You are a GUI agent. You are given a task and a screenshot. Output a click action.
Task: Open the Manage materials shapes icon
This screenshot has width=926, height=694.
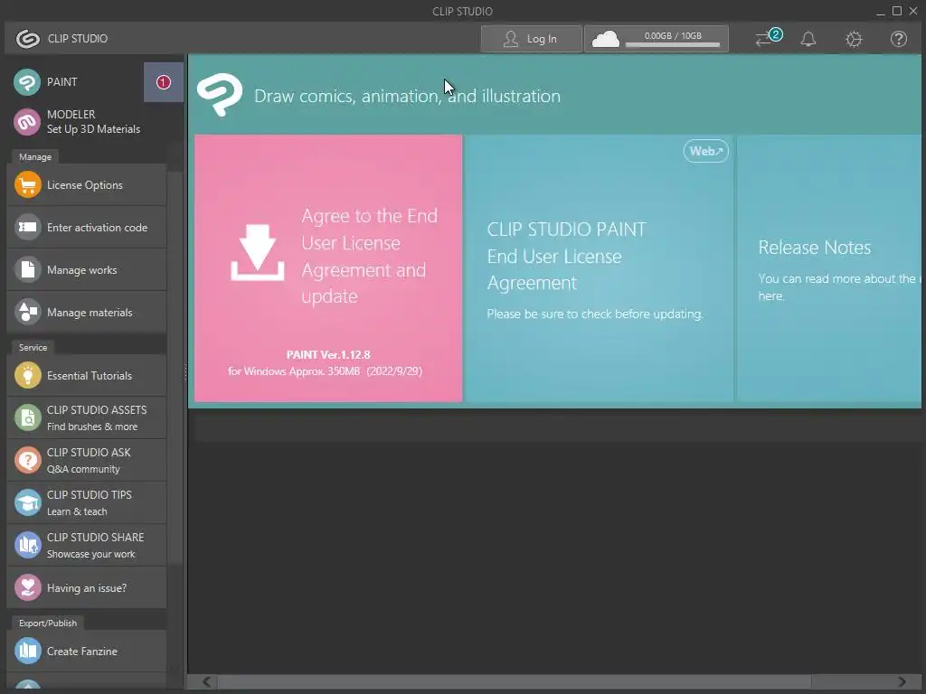(x=27, y=312)
